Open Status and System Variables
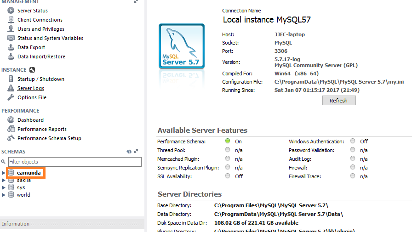This screenshot has width=412, height=232. (50, 38)
